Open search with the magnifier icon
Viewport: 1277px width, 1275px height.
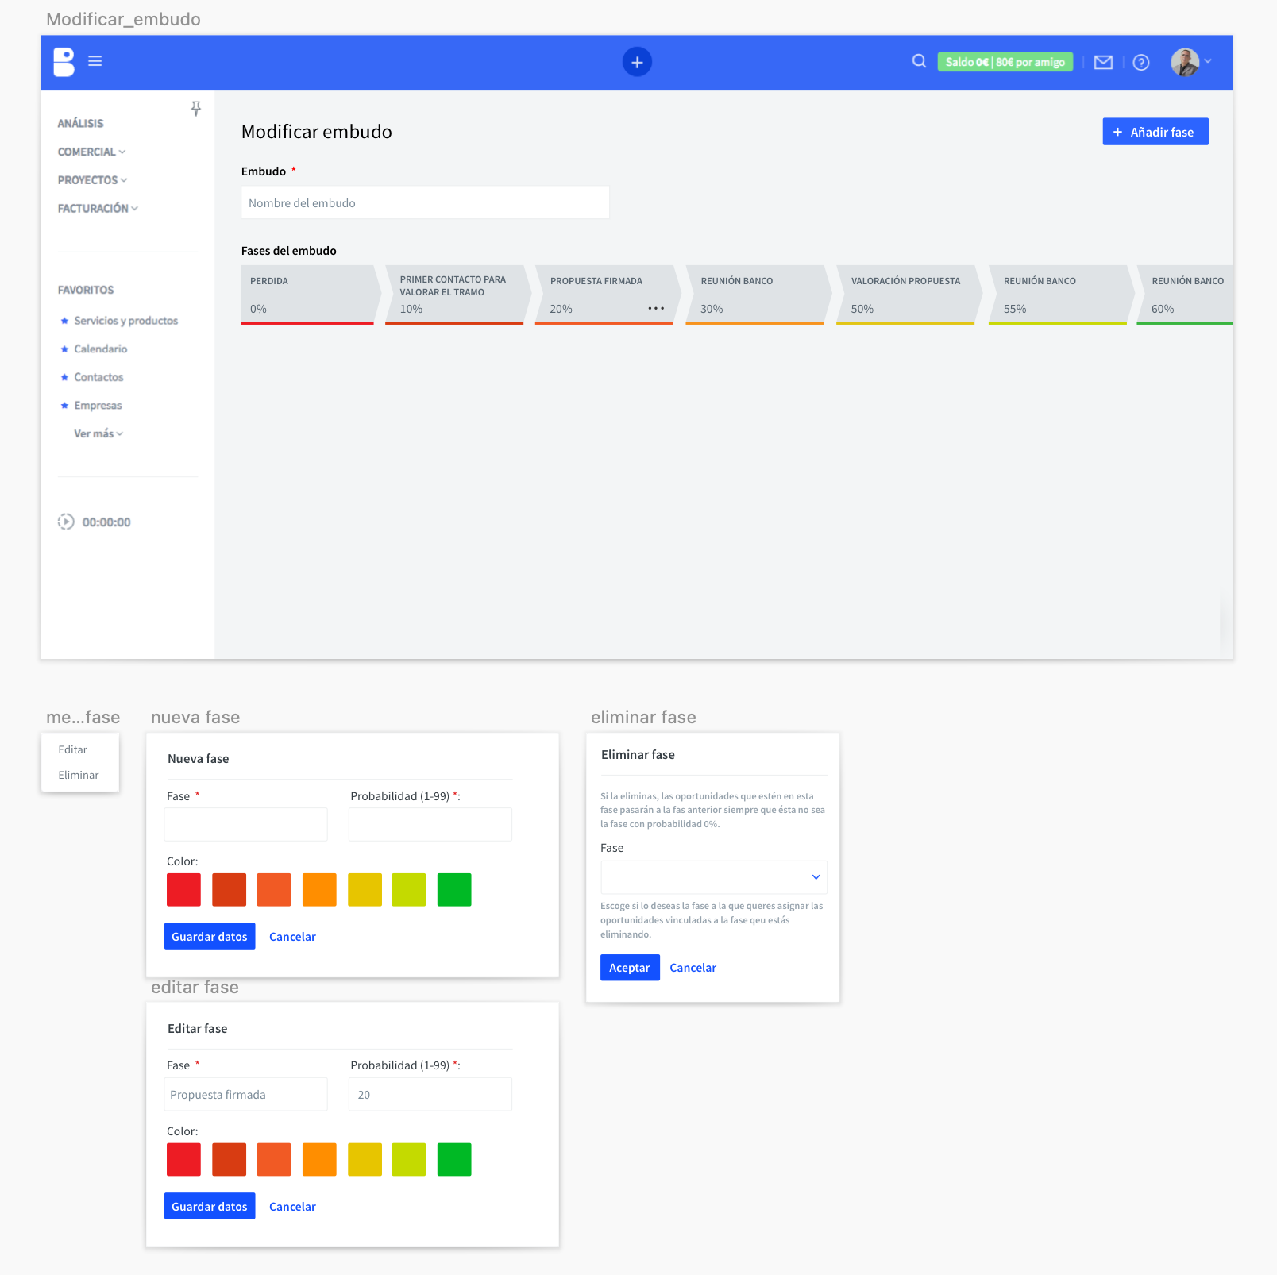click(919, 61)
